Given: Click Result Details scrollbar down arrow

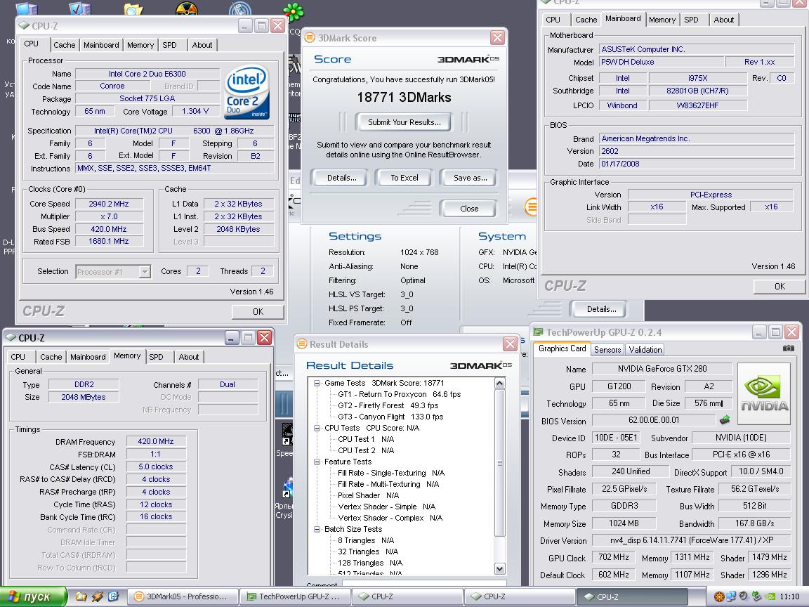Looking at the screenshot, I should click(x=499, y=569).
